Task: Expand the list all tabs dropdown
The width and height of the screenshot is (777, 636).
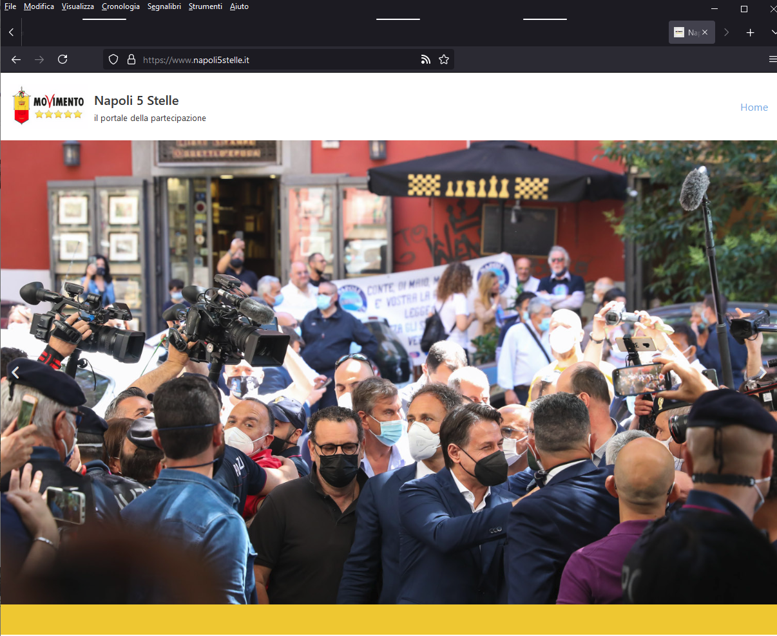Action: pyautogui.click(x=773, y=32)
